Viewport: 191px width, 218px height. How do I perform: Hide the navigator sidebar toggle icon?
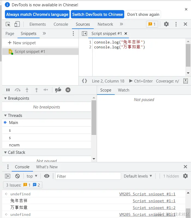84,34
